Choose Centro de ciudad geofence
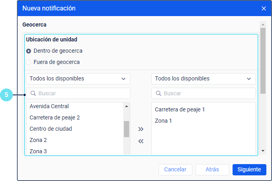 pyautogui.click(x=51, y=129)
